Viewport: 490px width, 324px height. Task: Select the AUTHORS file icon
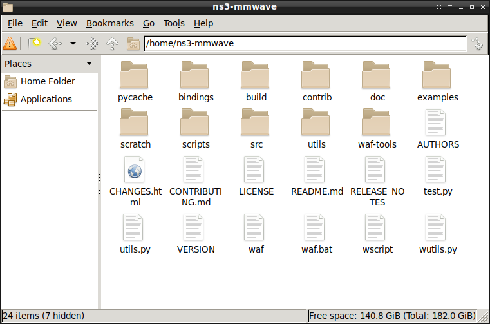click(x=436, y=122)
